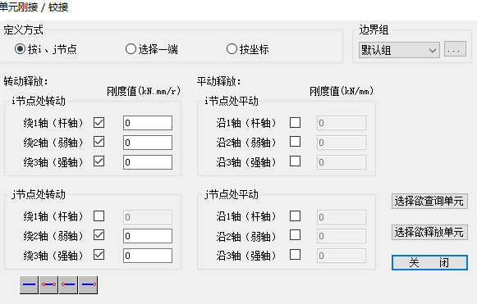Click the fully rigid beam preset icon

[x=29, y=285]
